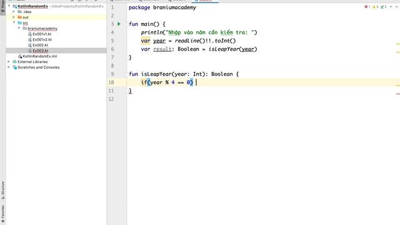This screenshot has height=225, width=400.
Task: Click 'year % 4 == 0' condition
Action: click(x=170, y=82)
